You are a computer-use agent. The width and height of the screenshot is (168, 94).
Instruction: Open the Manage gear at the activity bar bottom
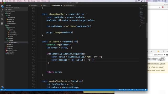(2, 87)
